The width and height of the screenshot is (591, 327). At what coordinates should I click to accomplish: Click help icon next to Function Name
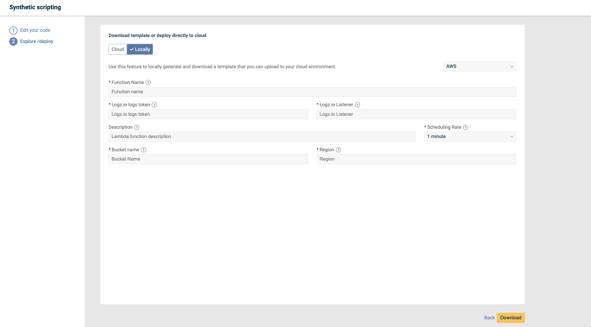[x=148, y=82]
